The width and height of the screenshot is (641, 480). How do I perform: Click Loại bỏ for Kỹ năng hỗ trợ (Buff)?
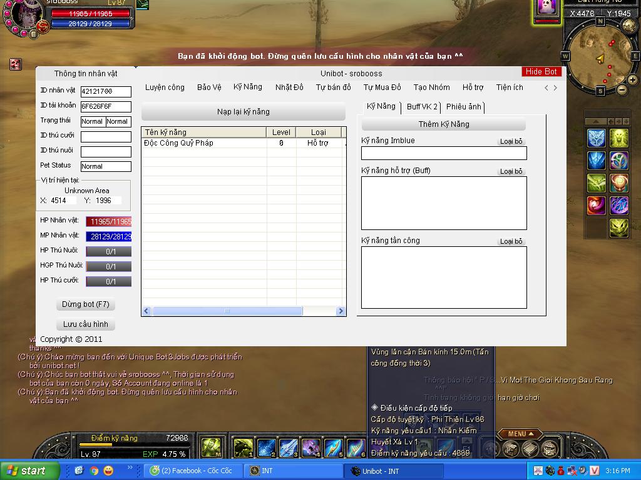511,171
